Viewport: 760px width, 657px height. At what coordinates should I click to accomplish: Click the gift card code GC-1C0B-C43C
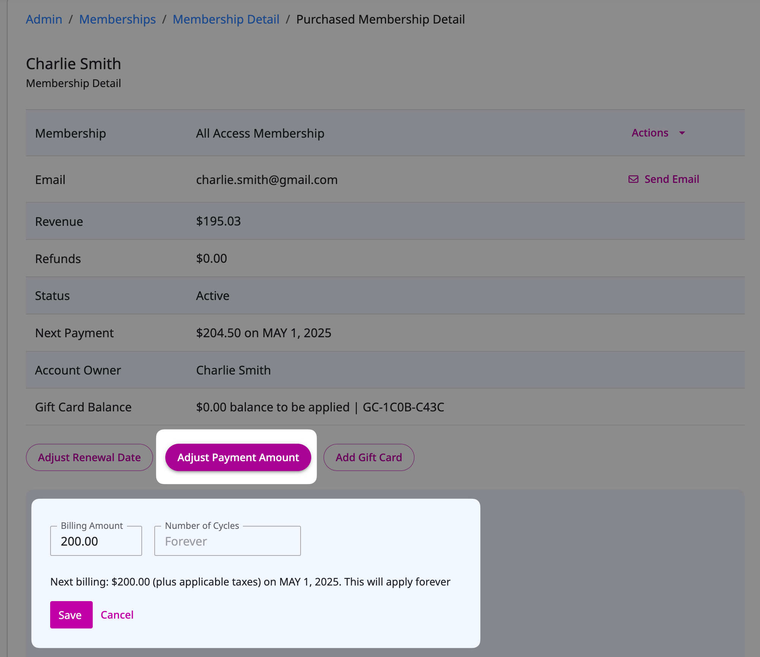[x=404, y=407]
